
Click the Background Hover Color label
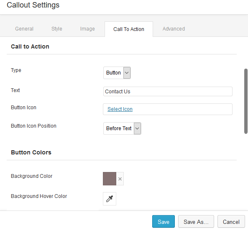click(39, 196)
